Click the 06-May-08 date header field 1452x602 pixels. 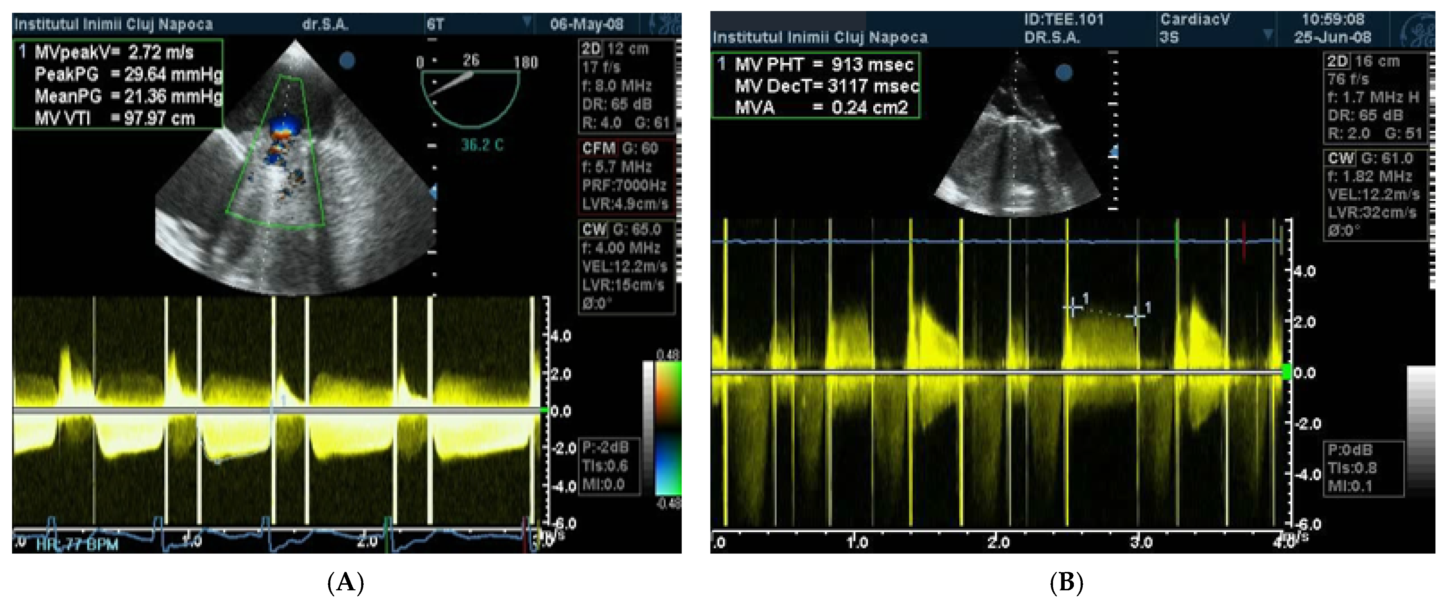pos(586,24)
